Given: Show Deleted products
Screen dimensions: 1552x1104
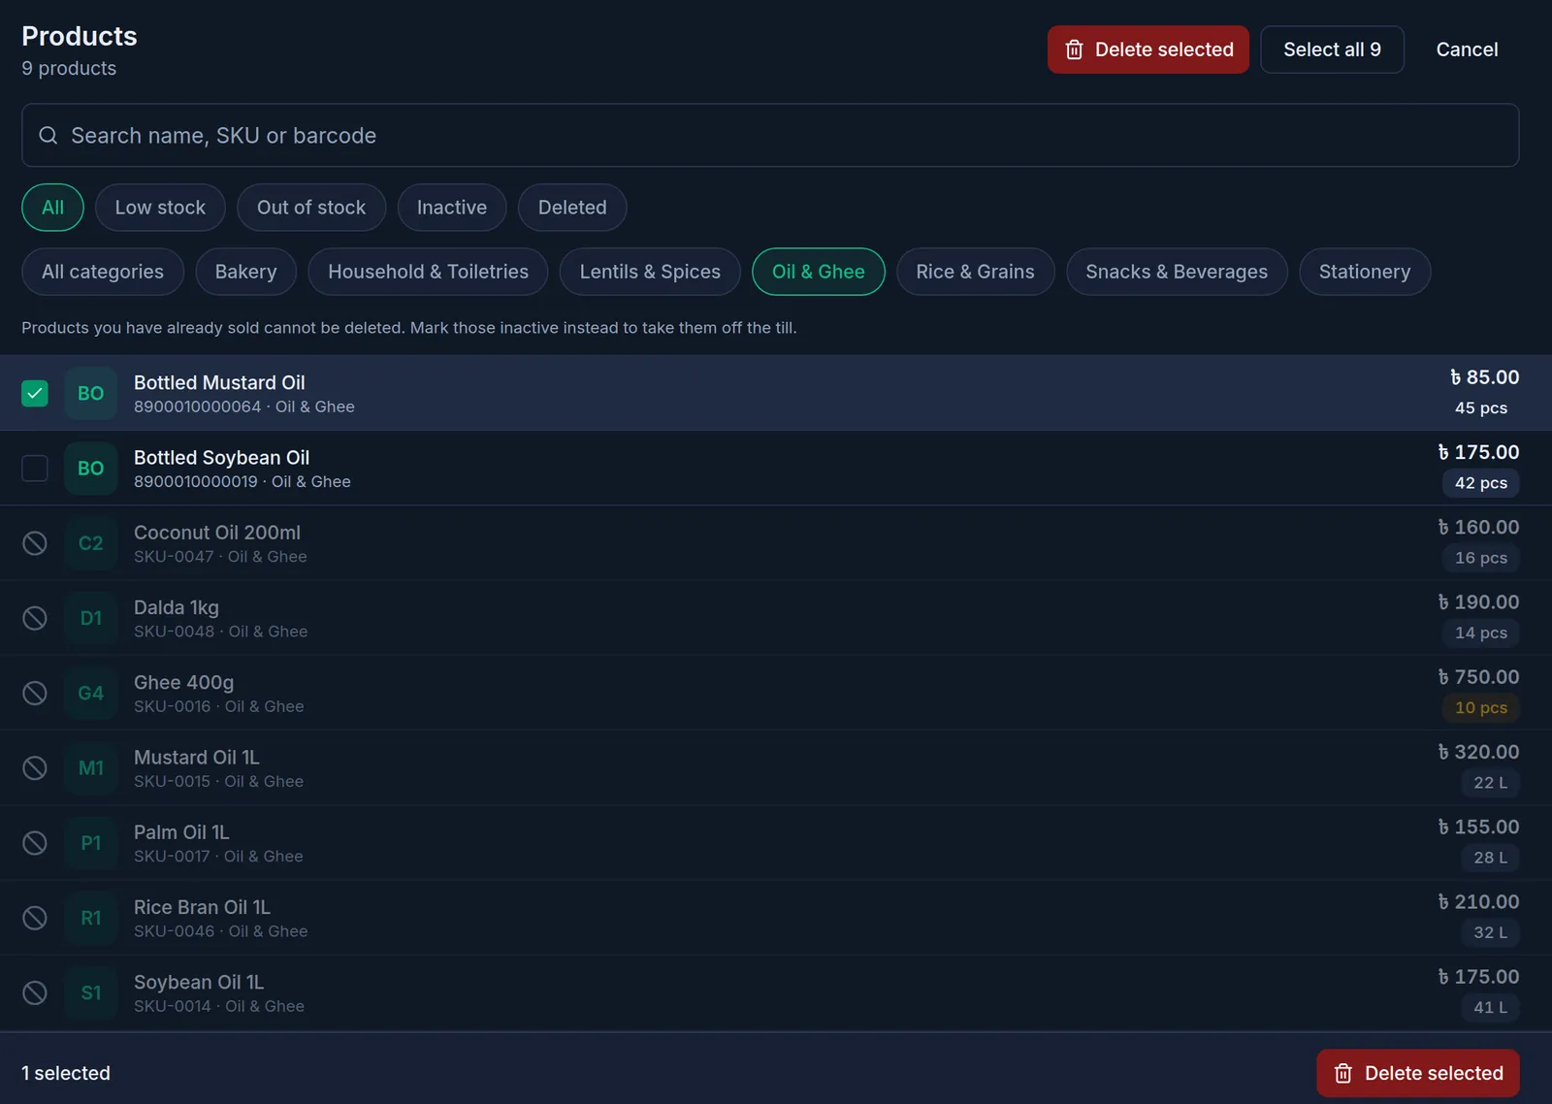Looking at the screenshot, I should [x=572, y=208].
